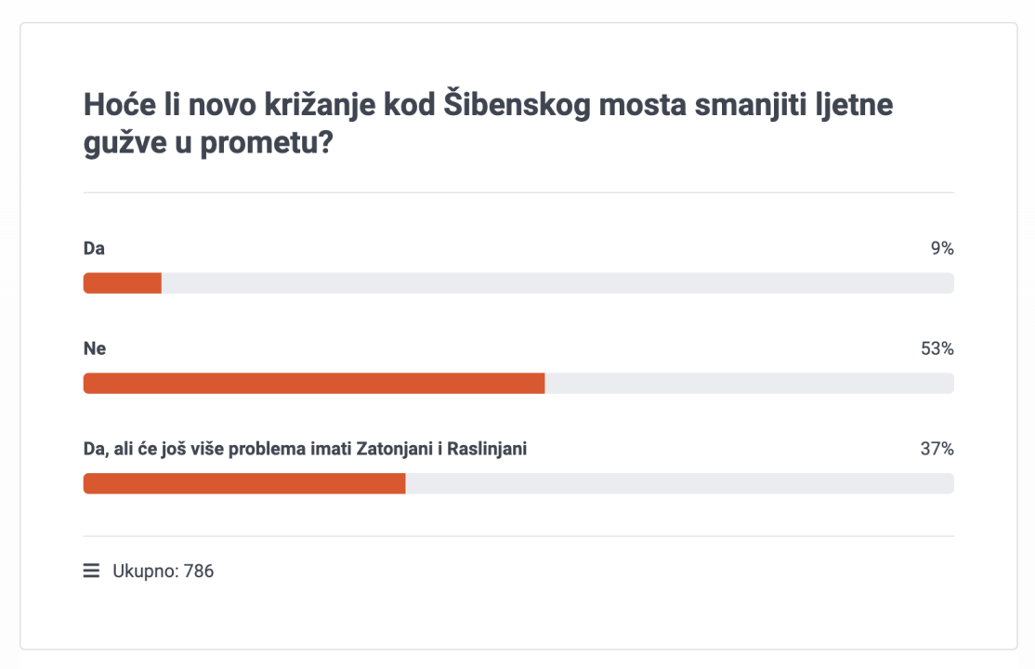
Task: Click the progress bar for 'Ne'
Action: point(518,382)
